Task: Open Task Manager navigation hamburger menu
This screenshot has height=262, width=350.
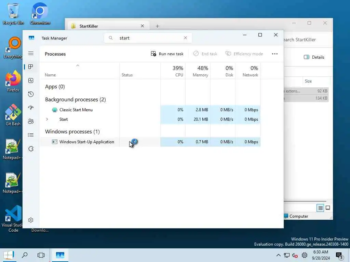Action: [x=31, y=53]
